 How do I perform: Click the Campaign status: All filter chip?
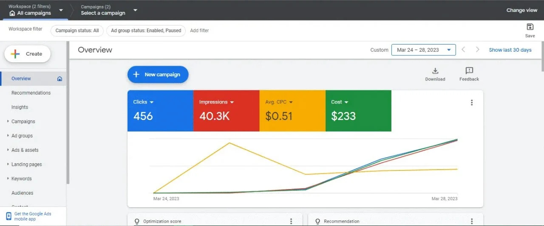coord(77,31)
